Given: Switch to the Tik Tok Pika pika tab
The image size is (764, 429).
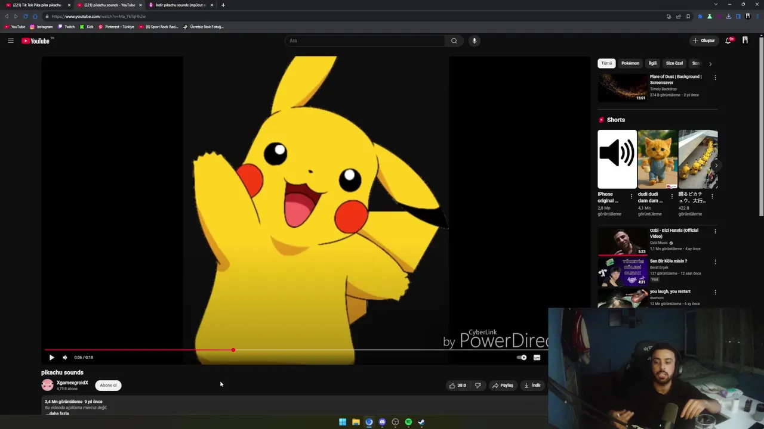Looking at the screenshot, I should pos(38,5).
